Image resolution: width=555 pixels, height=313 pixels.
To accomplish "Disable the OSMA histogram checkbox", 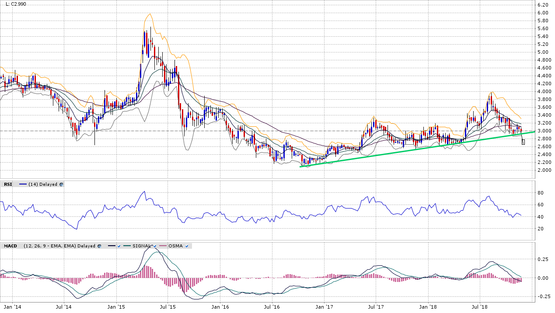I will click(x=187, y=246).
